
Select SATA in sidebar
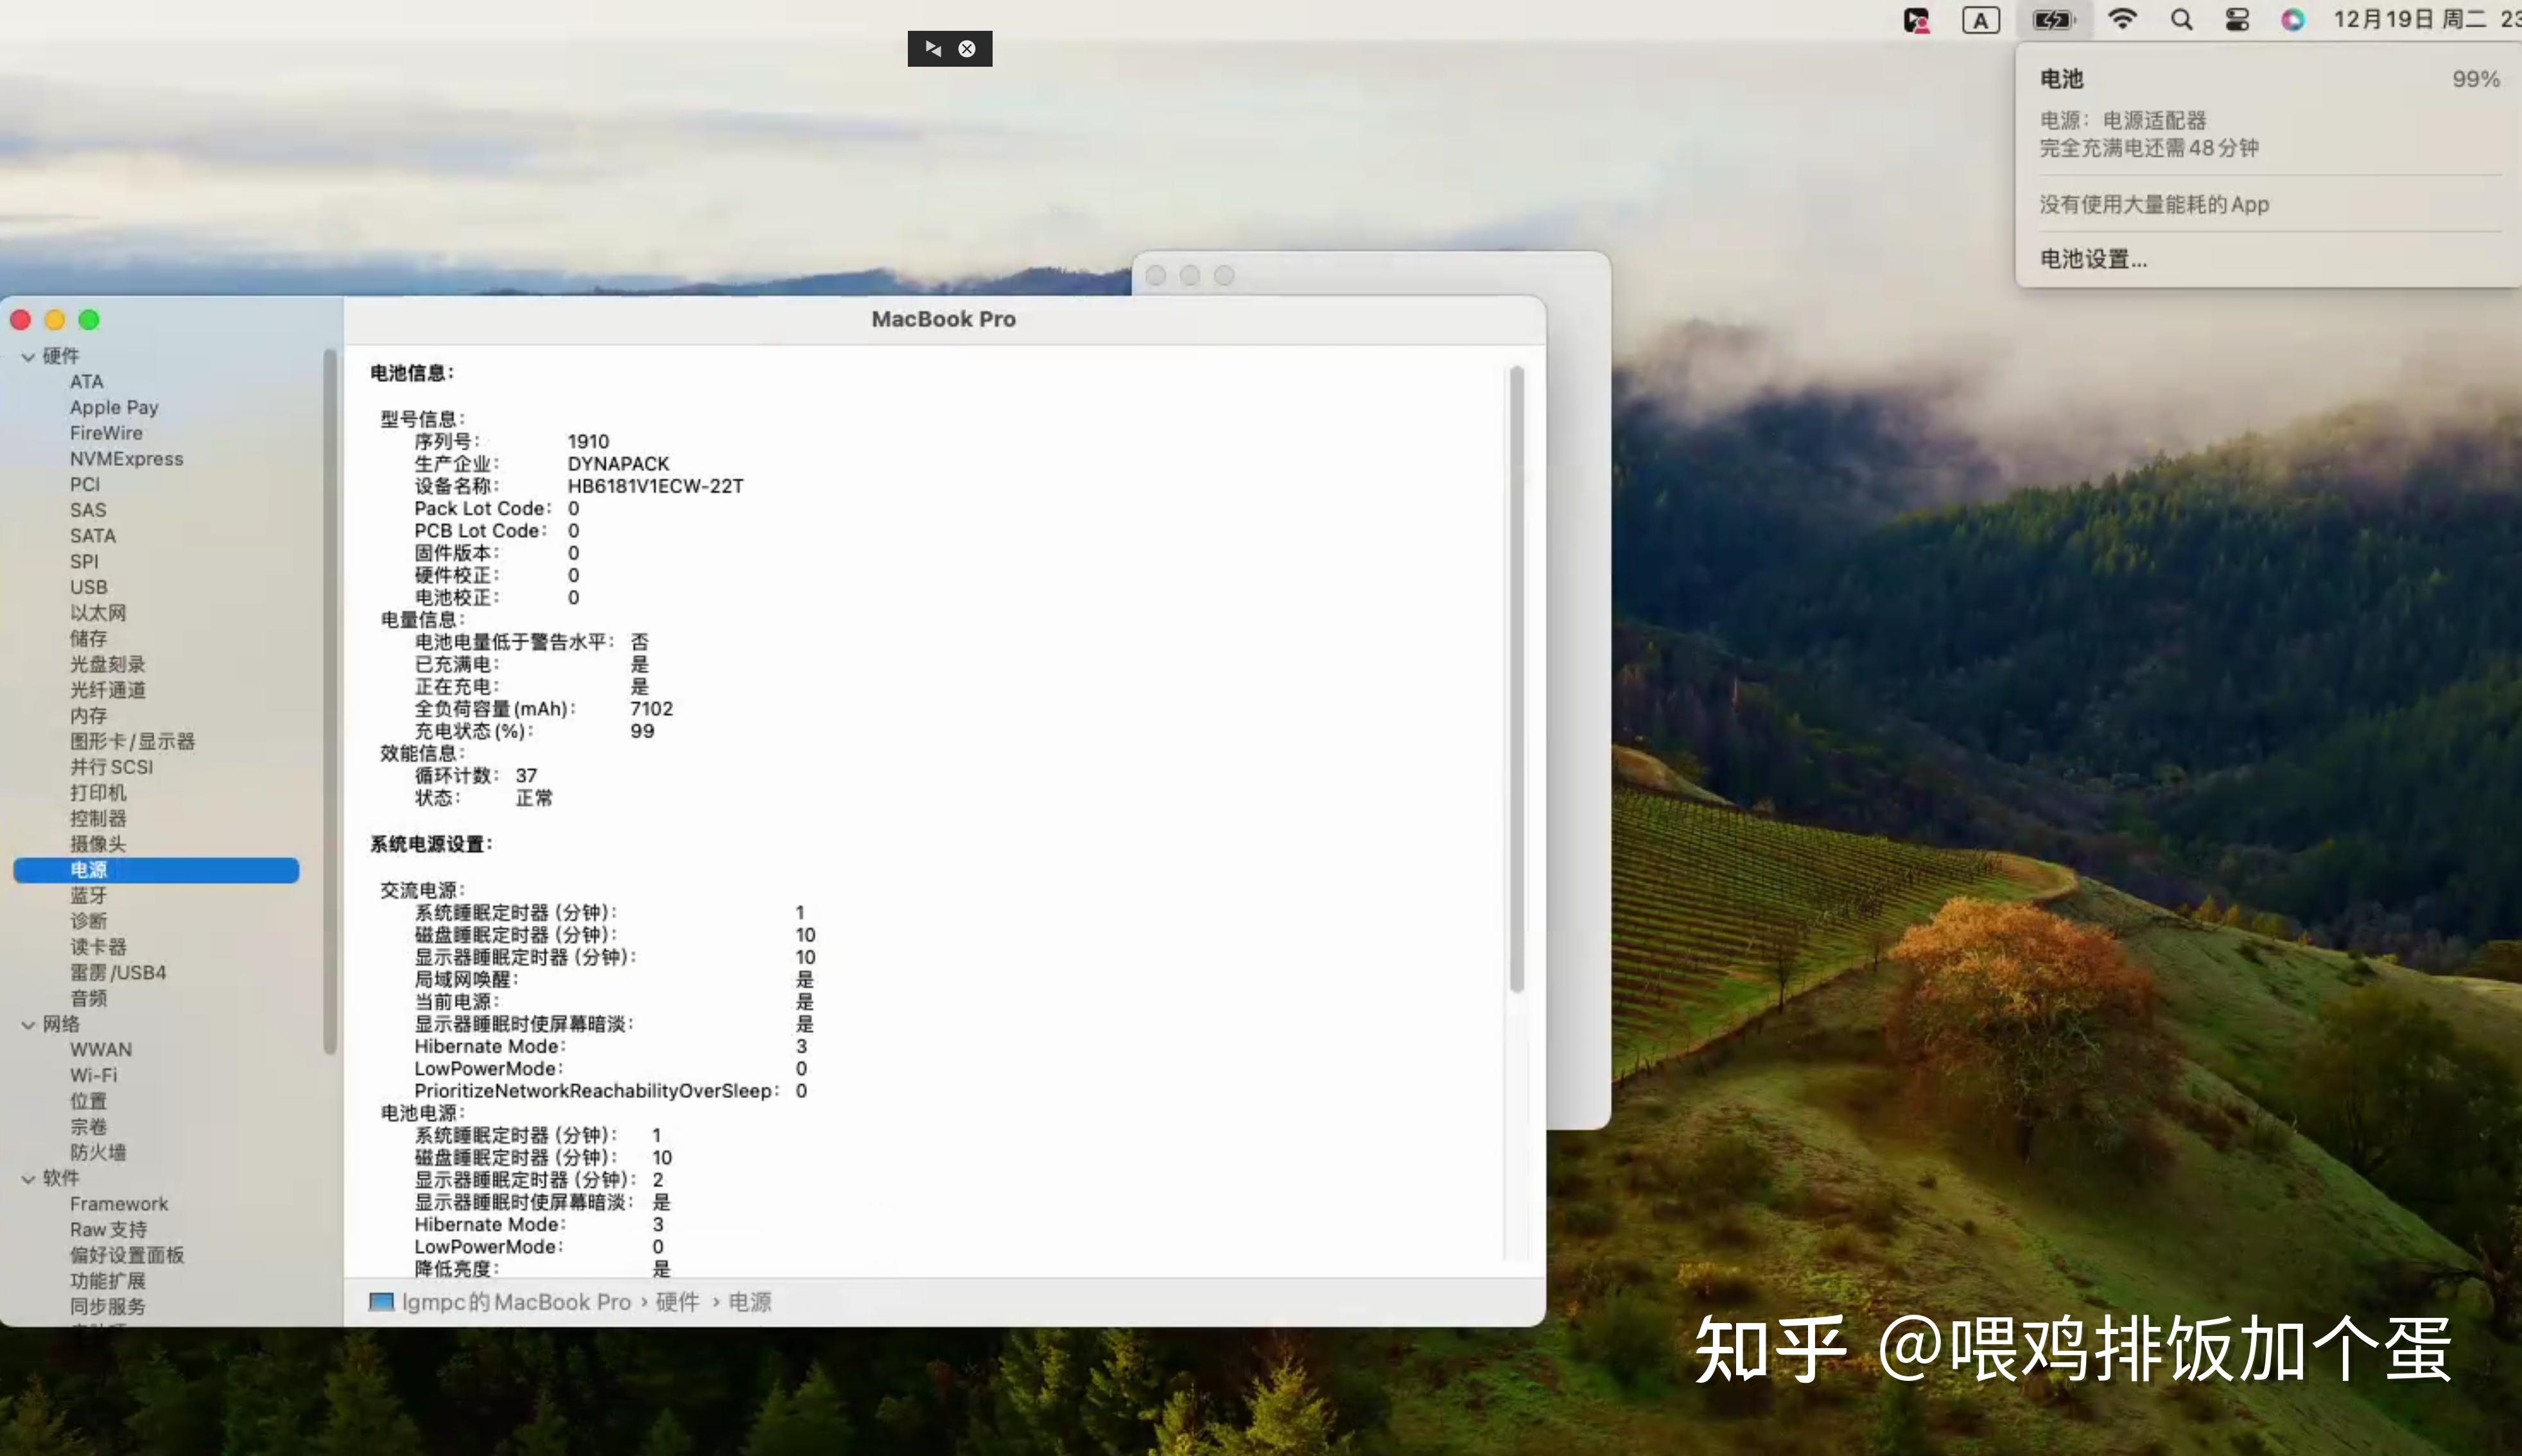point(93,535)
